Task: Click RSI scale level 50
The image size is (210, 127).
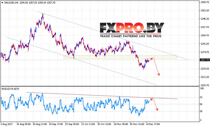Action: 201,104
